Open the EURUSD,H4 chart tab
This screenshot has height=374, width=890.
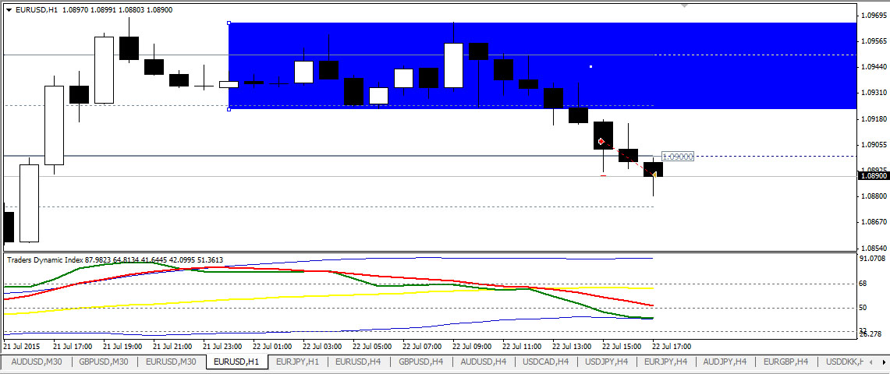pyautogui.click(x=358, y=362)
